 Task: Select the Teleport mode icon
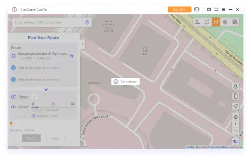(198, 22)
